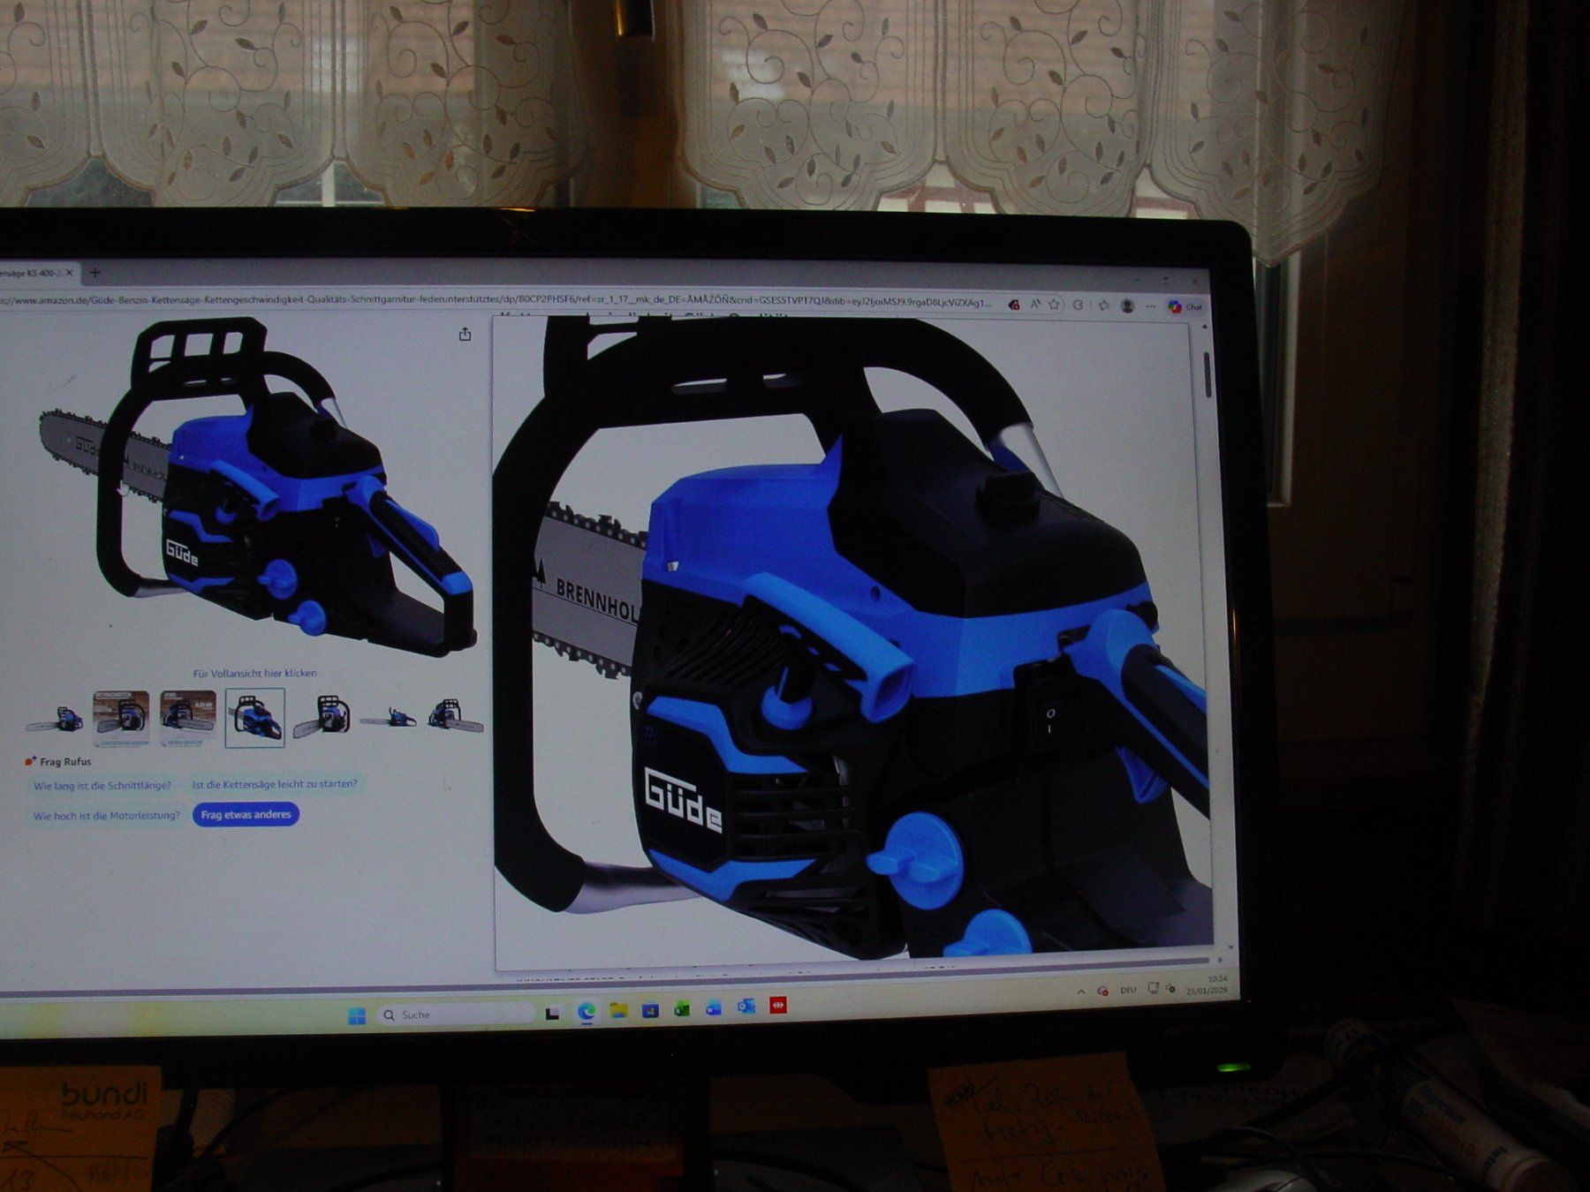Image resolution: width=1590 pixels, height=1192 pixels.
Task: Click the network icon in the system tray
Action: pos(1153,988)
